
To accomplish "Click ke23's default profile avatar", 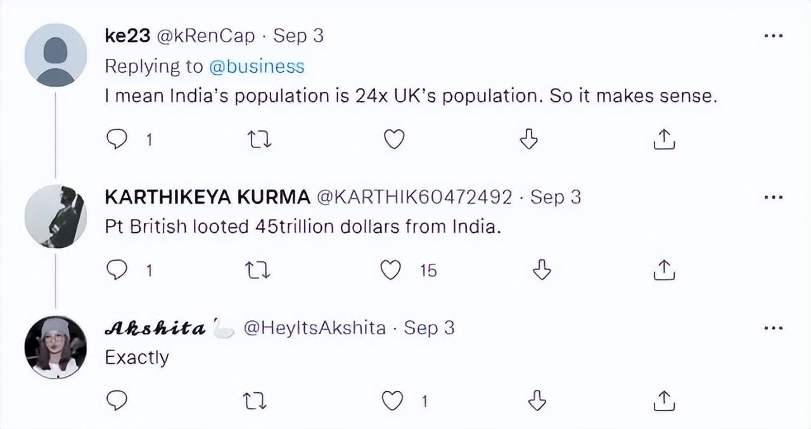I will tap(56, 54).
